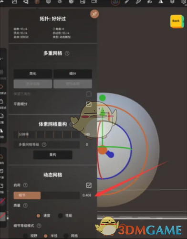
Task: Open help icon next to 启用
Action: [x=25, y=185]
